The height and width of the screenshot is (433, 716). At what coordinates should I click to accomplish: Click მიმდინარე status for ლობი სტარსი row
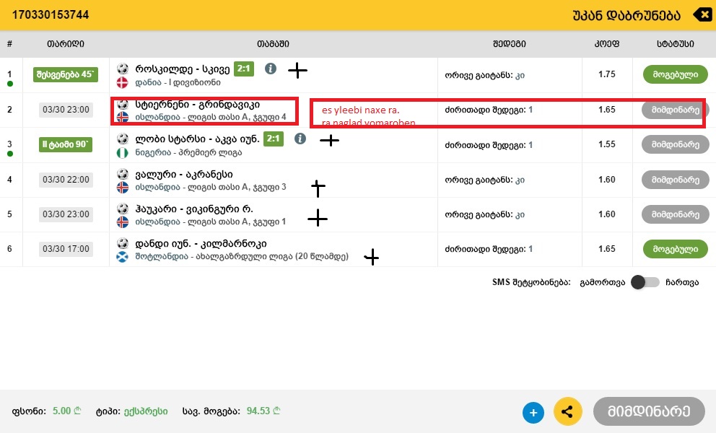point(676,144)
